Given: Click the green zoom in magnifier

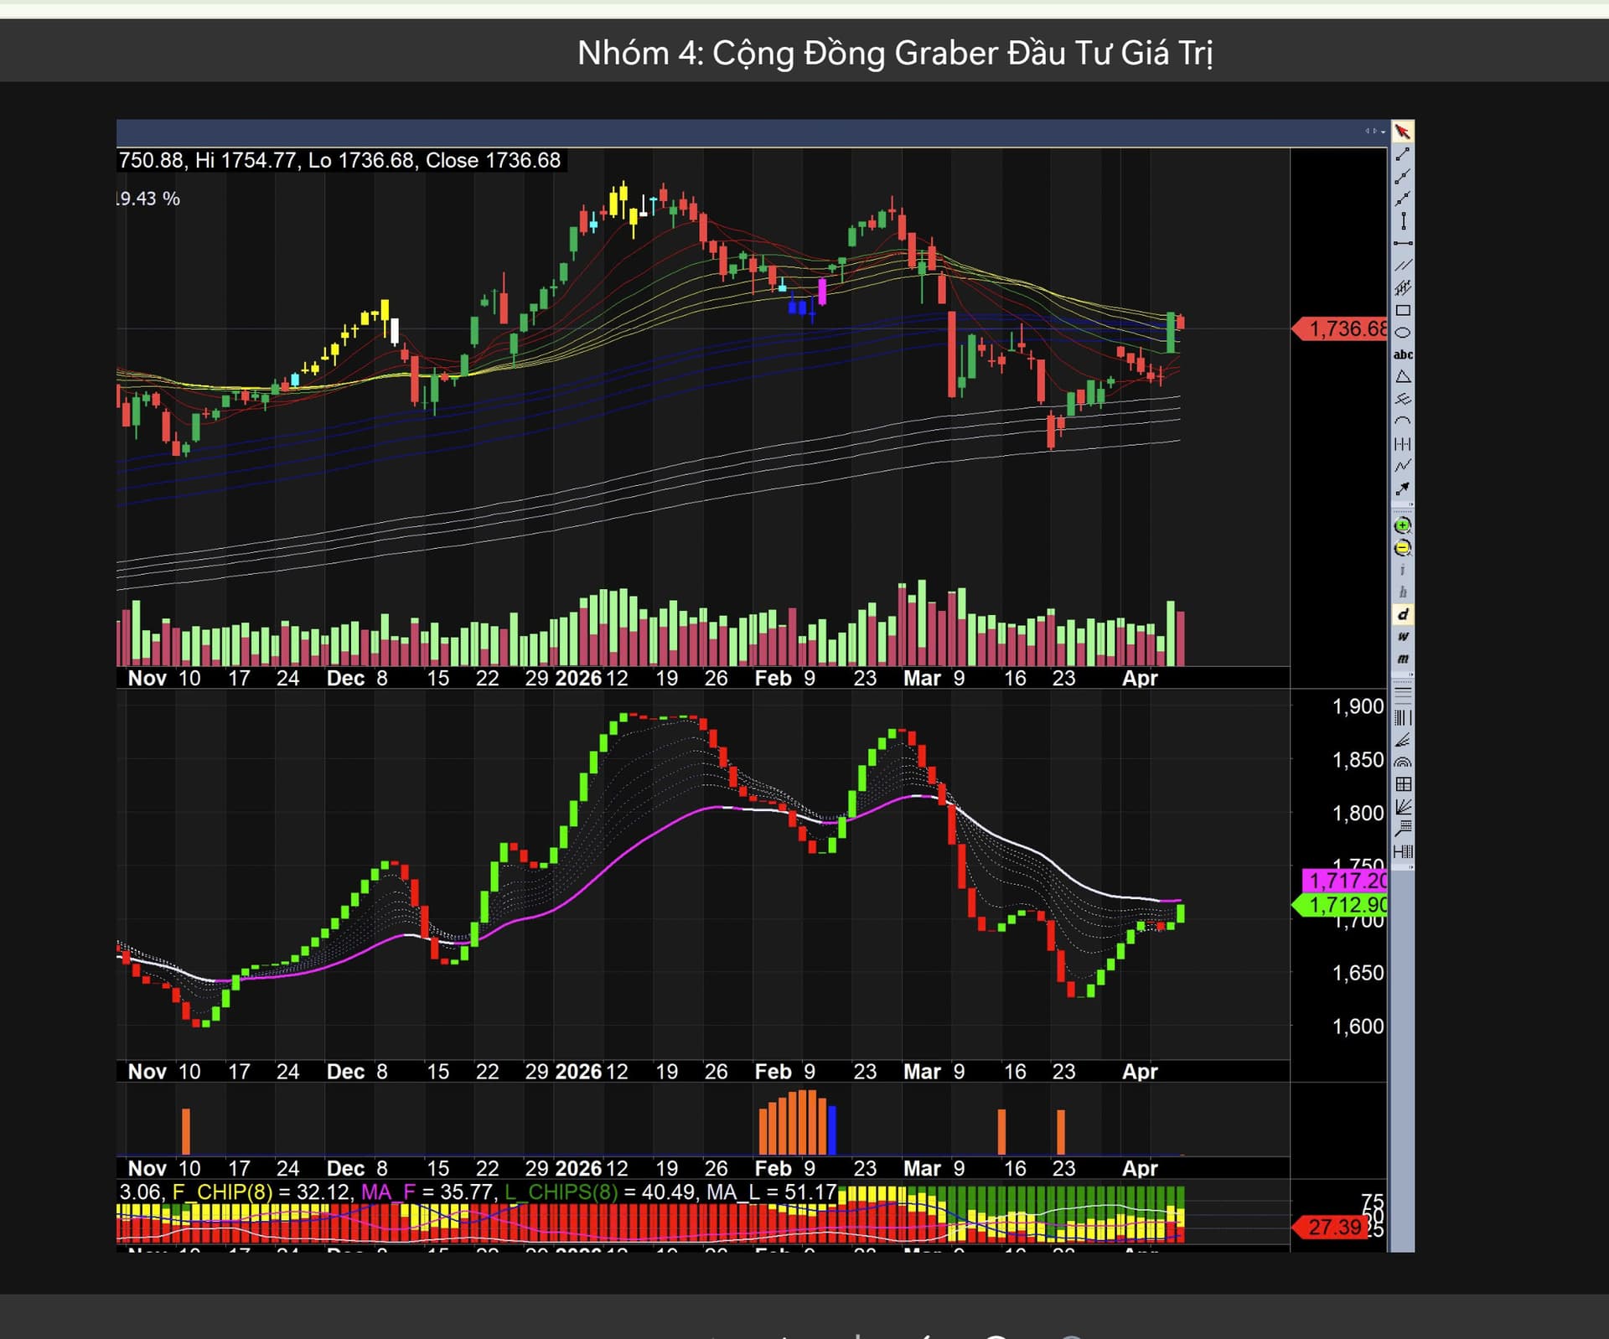Looking at the screenshot, I should click(1402, 525).
